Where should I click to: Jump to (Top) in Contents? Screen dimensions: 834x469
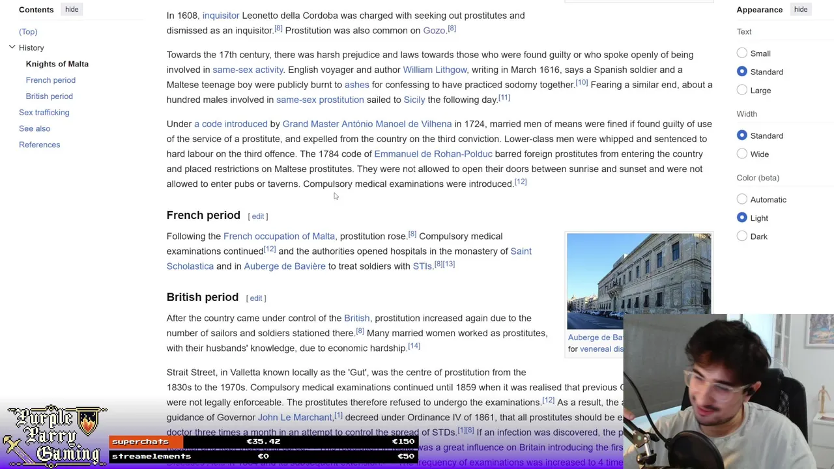[28, 31]
